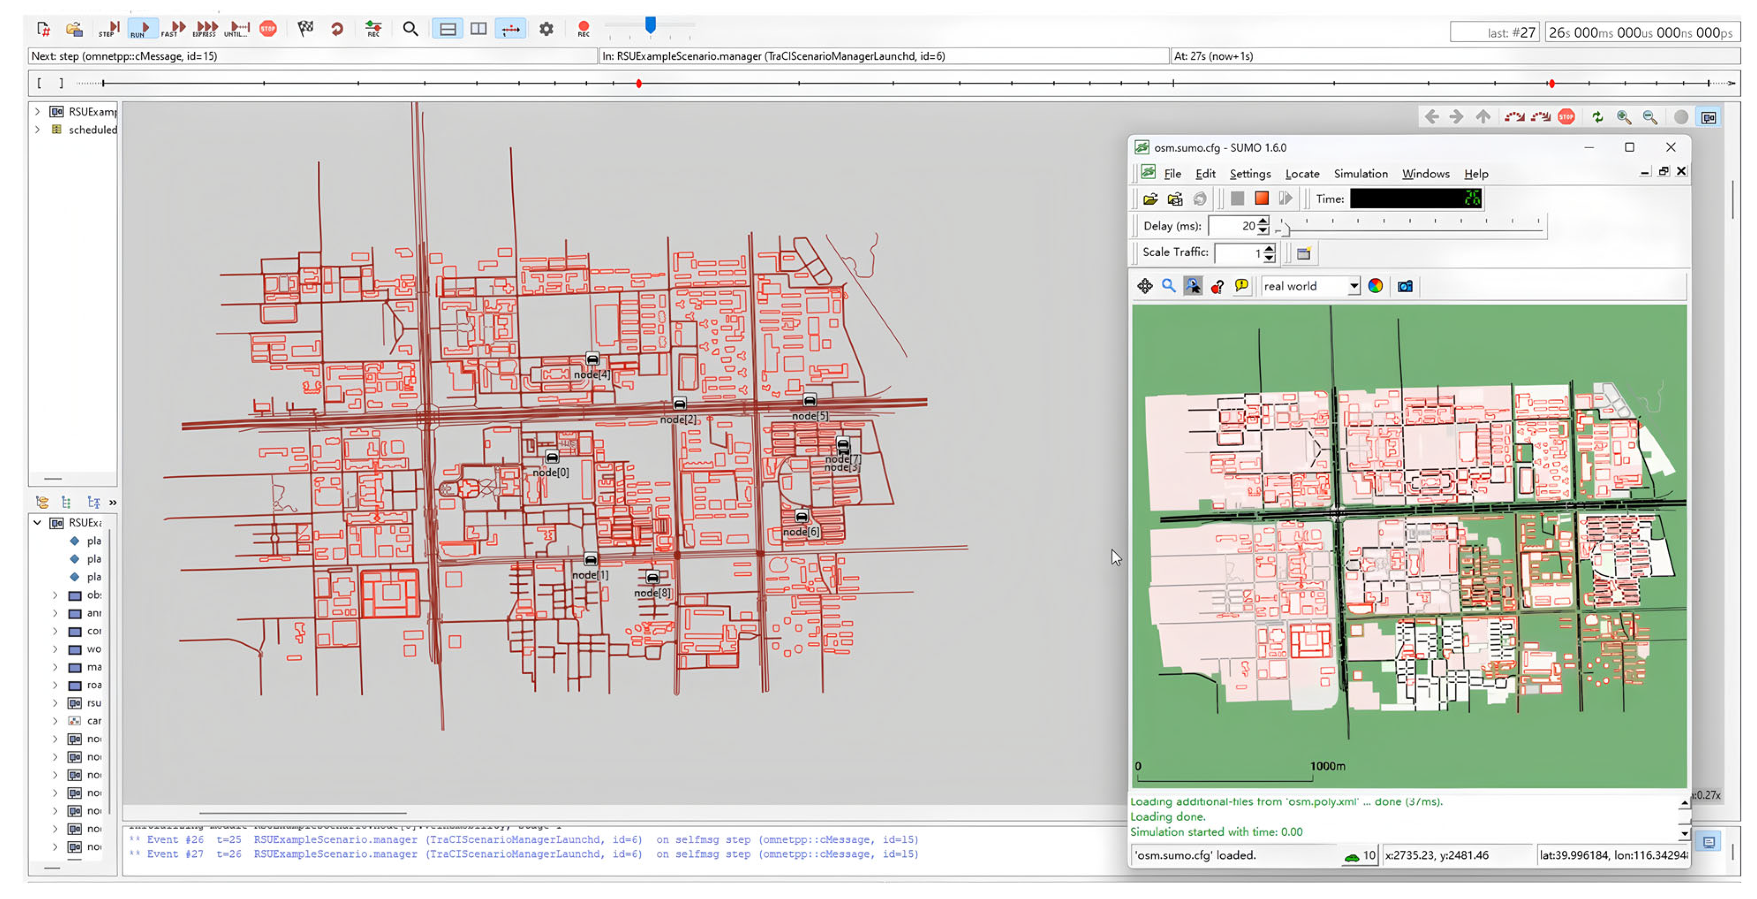1757x899 pixels.
Task: Toggle horizontal split layout view
Action: coord(448,29)
